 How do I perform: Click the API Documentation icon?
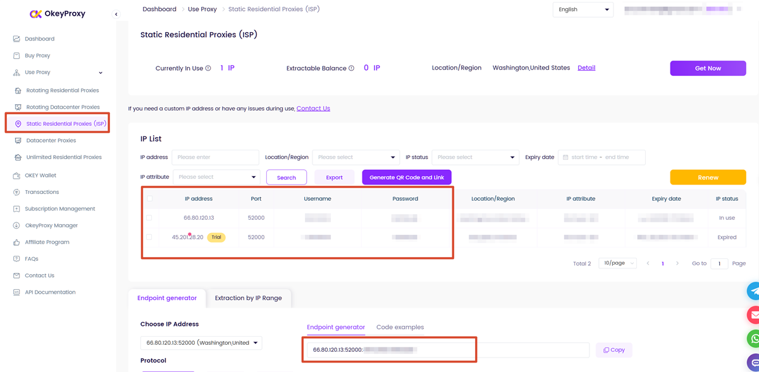[x=16, y=292]
